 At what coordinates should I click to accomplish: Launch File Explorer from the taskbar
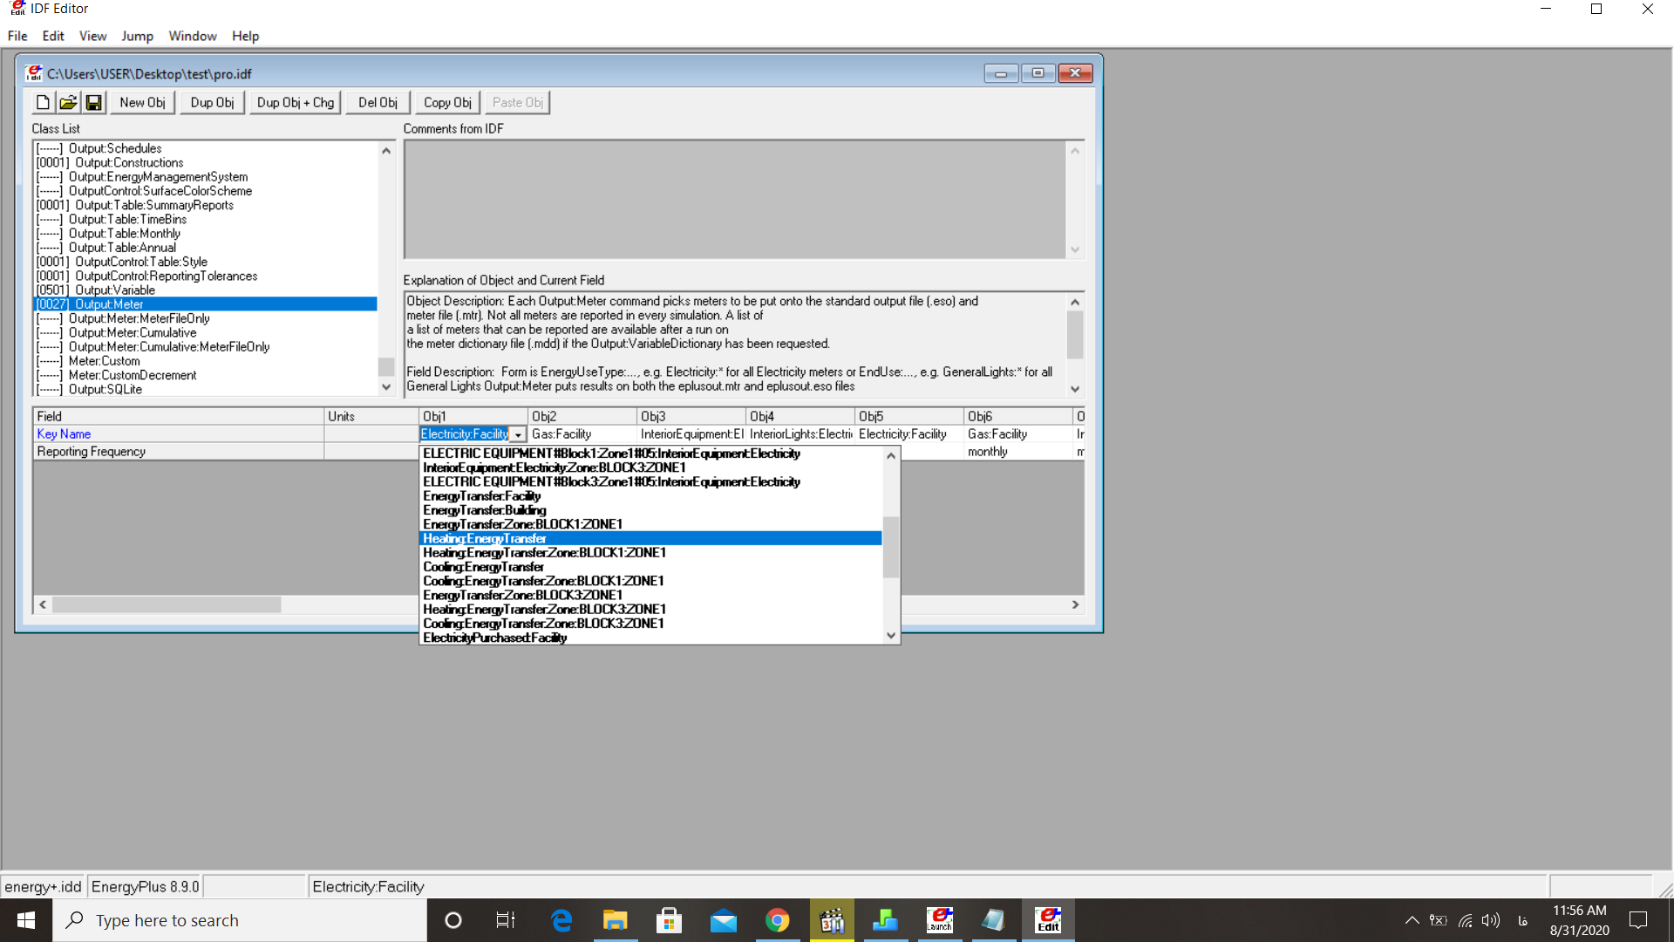pyautogui.click(x=616, y=920)
